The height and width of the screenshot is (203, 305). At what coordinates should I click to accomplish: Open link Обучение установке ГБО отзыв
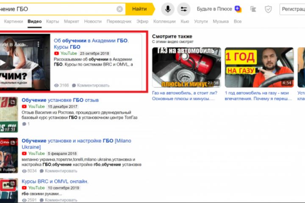(60, 100)
